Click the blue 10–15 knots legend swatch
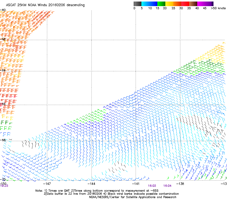Screen dimensions: 227x199 pos(153,4)
